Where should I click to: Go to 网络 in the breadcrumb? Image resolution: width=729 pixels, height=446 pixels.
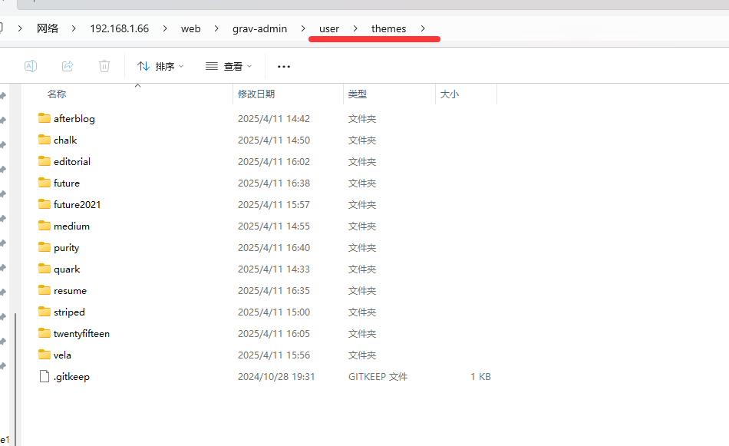[x=48, y=28]
